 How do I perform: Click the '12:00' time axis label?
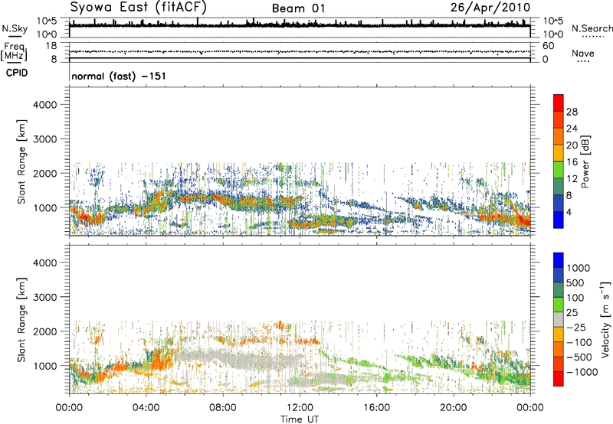click(x=300, y=408)
